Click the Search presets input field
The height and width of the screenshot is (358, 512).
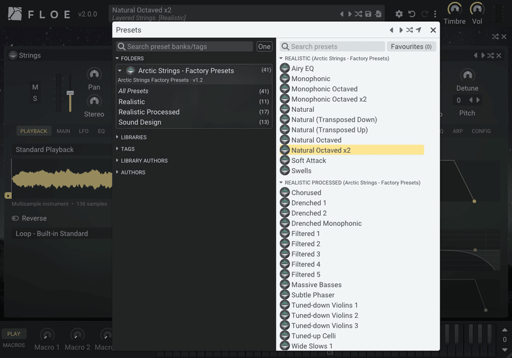(332, 47)
